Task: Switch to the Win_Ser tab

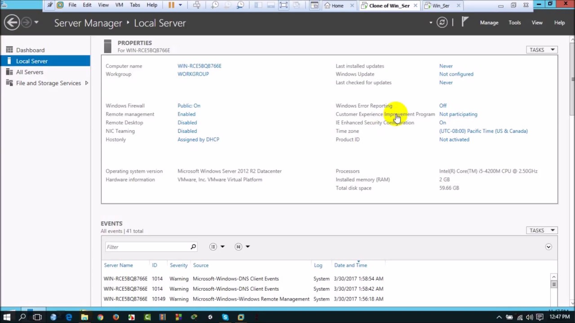Action: coord(441,5)
